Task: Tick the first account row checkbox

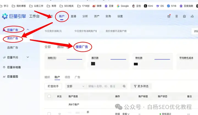Action: [x=49, y=114]
